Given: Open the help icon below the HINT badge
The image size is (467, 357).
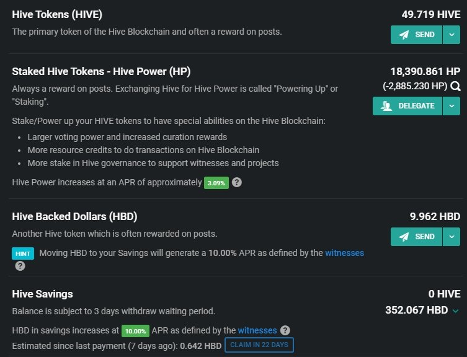Looking at the screenshot, I should point(20,266).
